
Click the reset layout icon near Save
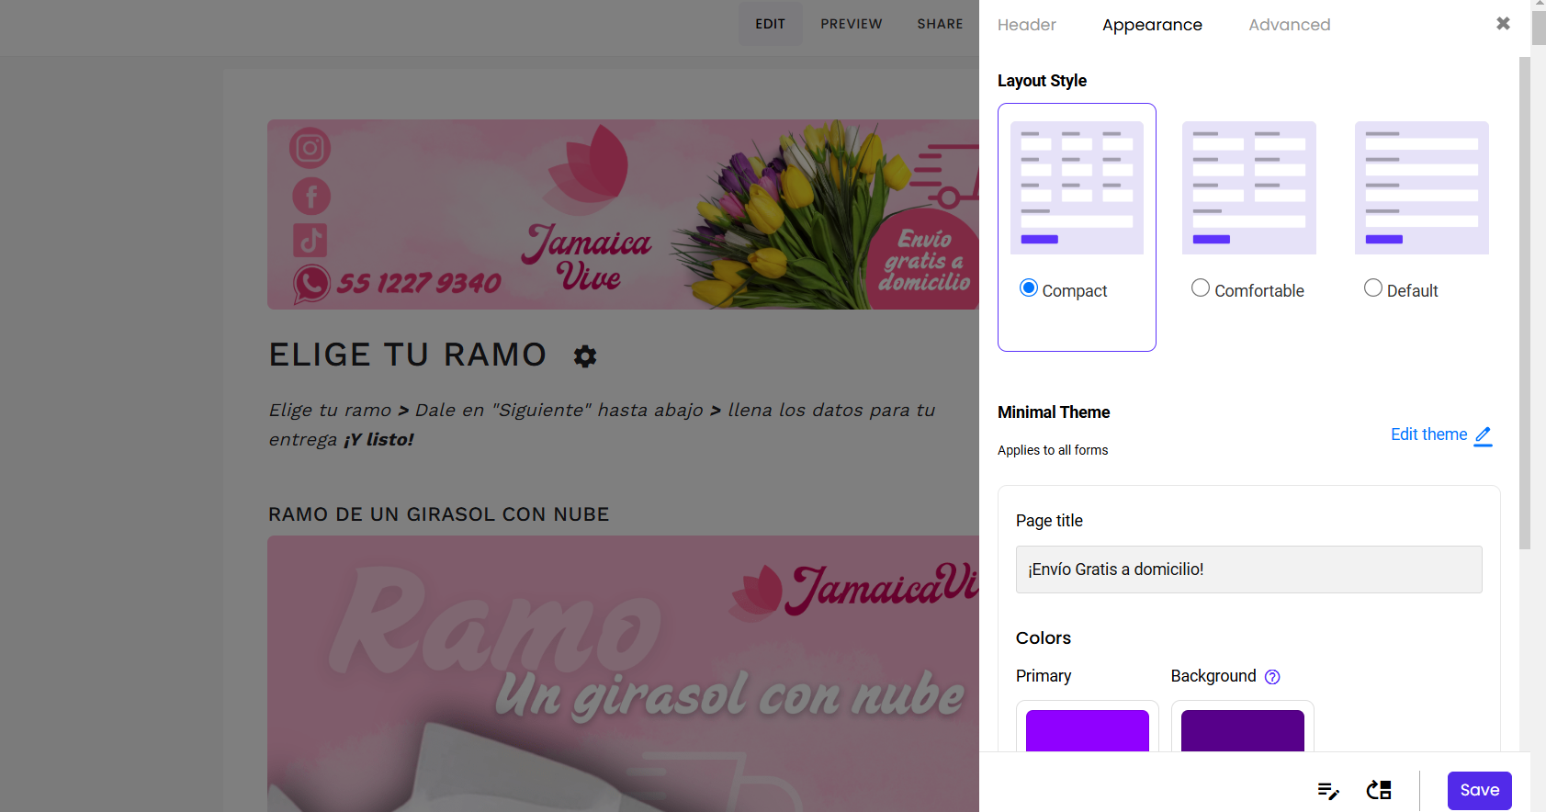[x=1379, y=790]
